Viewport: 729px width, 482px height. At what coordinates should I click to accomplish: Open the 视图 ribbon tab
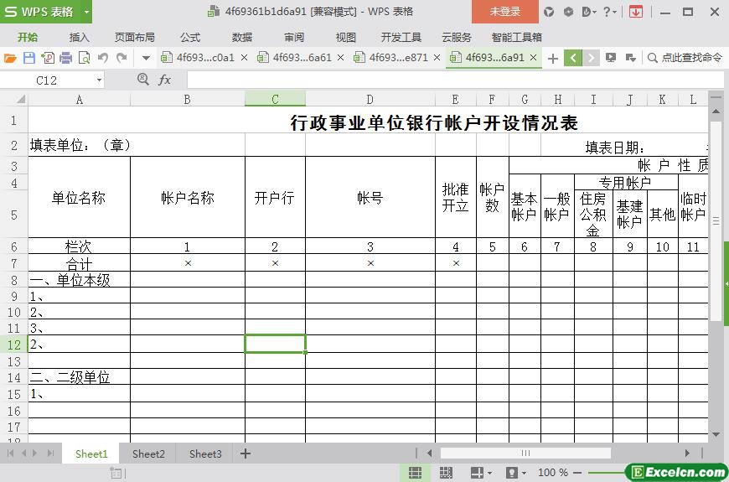345,37
